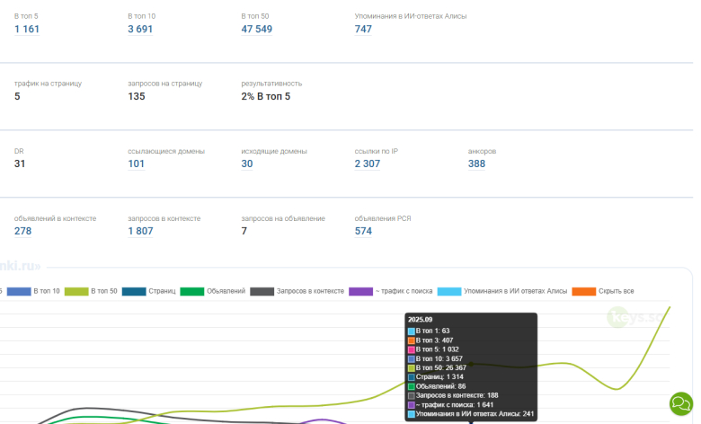Image resolution: width=701 pixels, height=424 pixels.
Task: Open context queries count 1 807
Action: [140, 232]
